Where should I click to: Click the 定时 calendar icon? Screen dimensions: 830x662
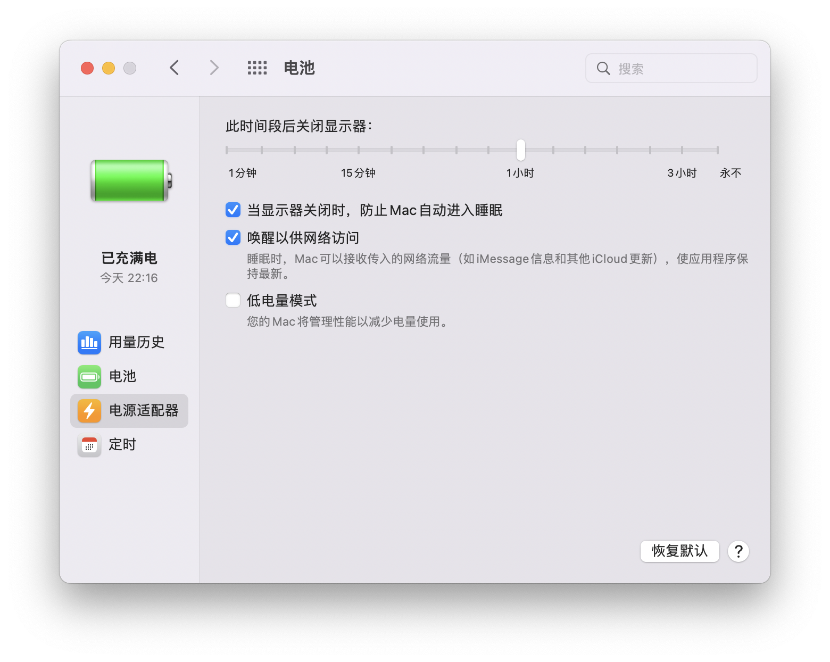[x=89, y=445]
